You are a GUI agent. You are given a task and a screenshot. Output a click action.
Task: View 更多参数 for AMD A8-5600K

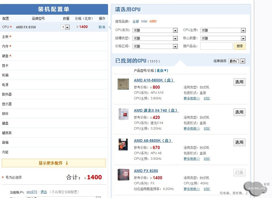point(192,159)
